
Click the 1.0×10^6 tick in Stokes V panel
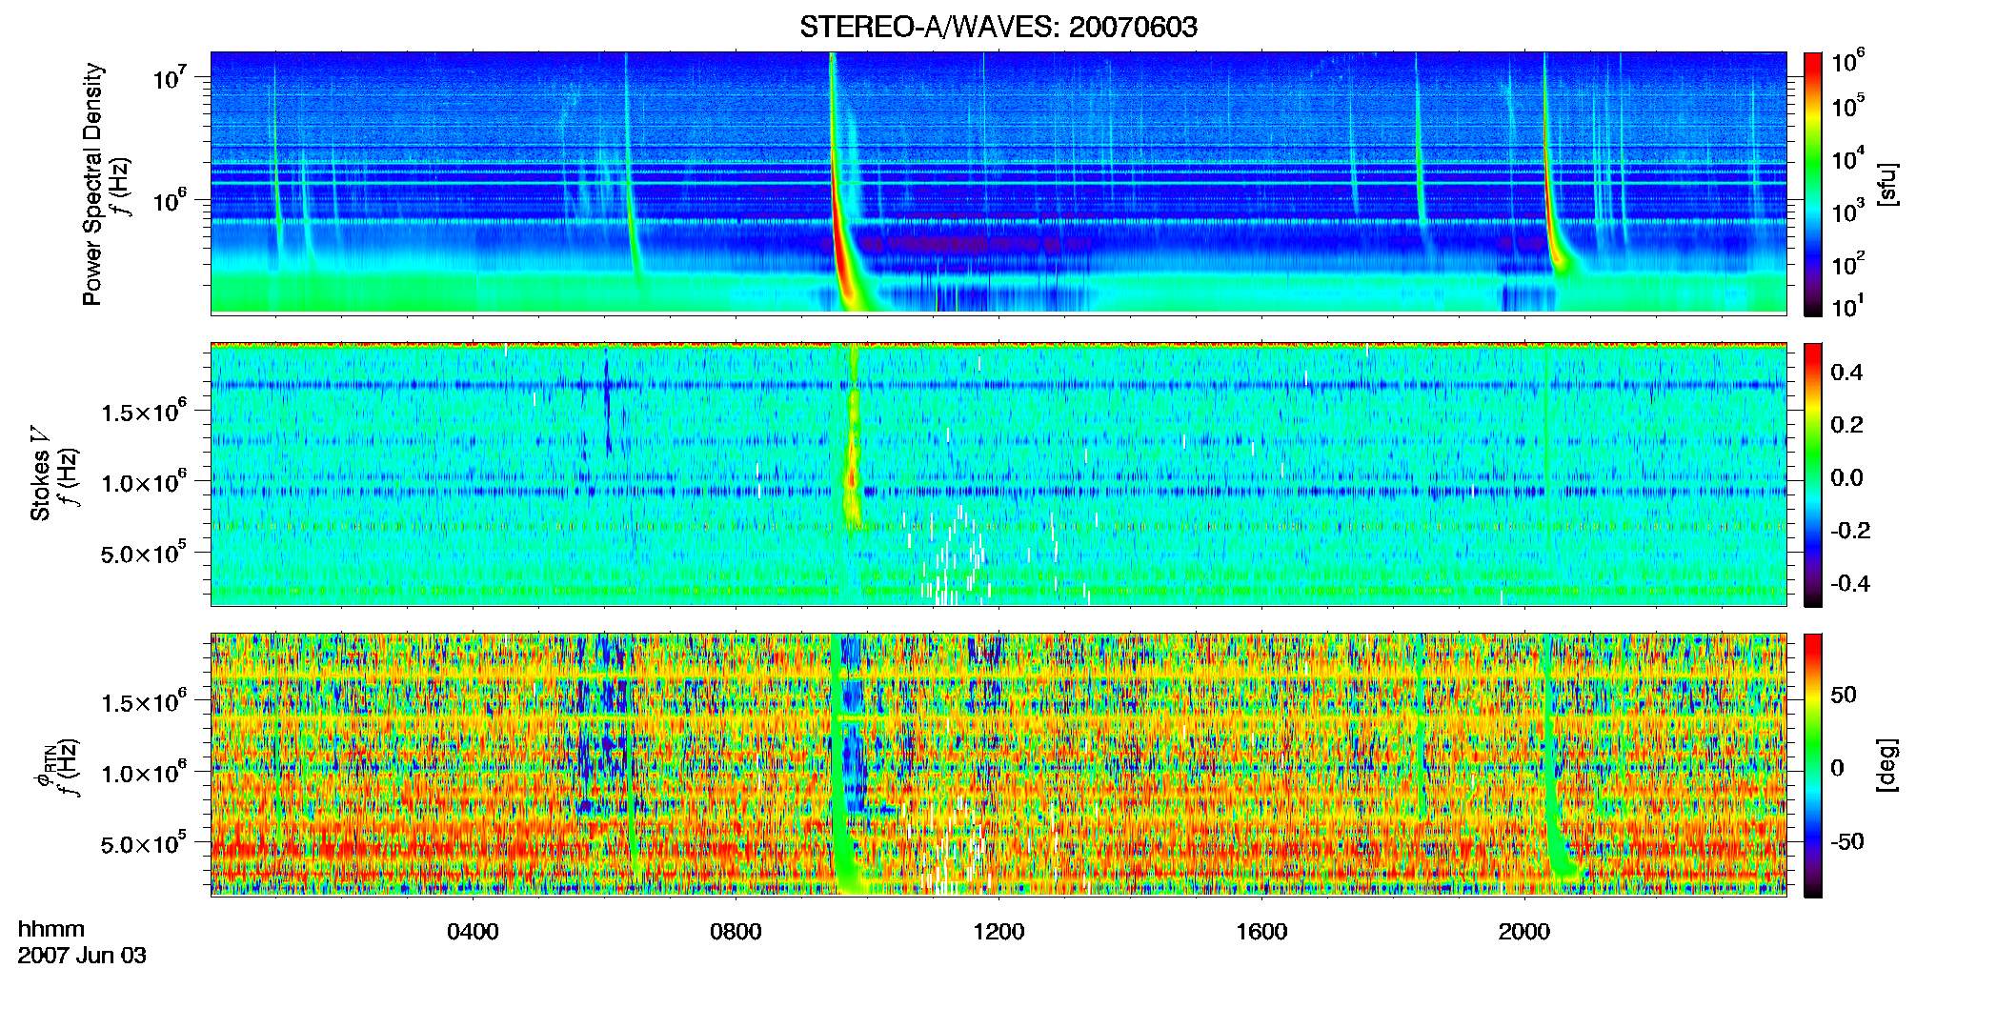[x=144, y=482]
